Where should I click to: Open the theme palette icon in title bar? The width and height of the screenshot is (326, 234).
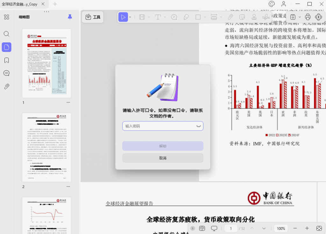pyautogui.click(x=272, y=4)
